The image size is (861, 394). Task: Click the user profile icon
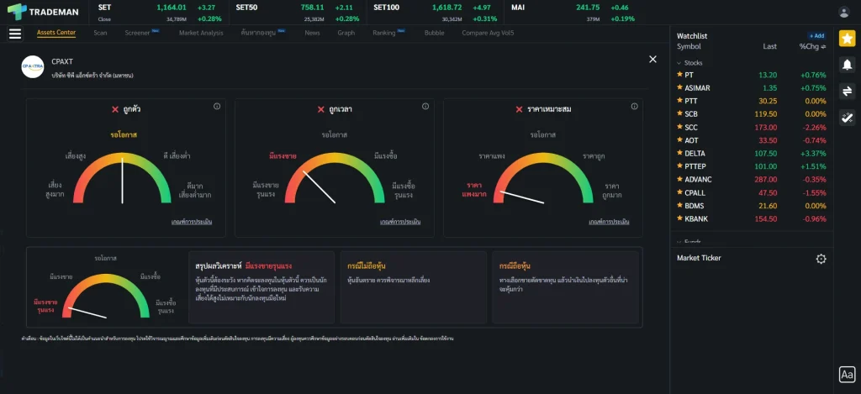click(844, 12)
